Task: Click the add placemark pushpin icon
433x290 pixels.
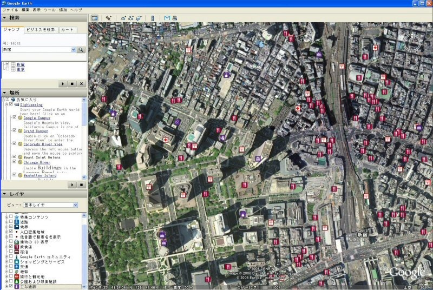Action: pos(109,18)
